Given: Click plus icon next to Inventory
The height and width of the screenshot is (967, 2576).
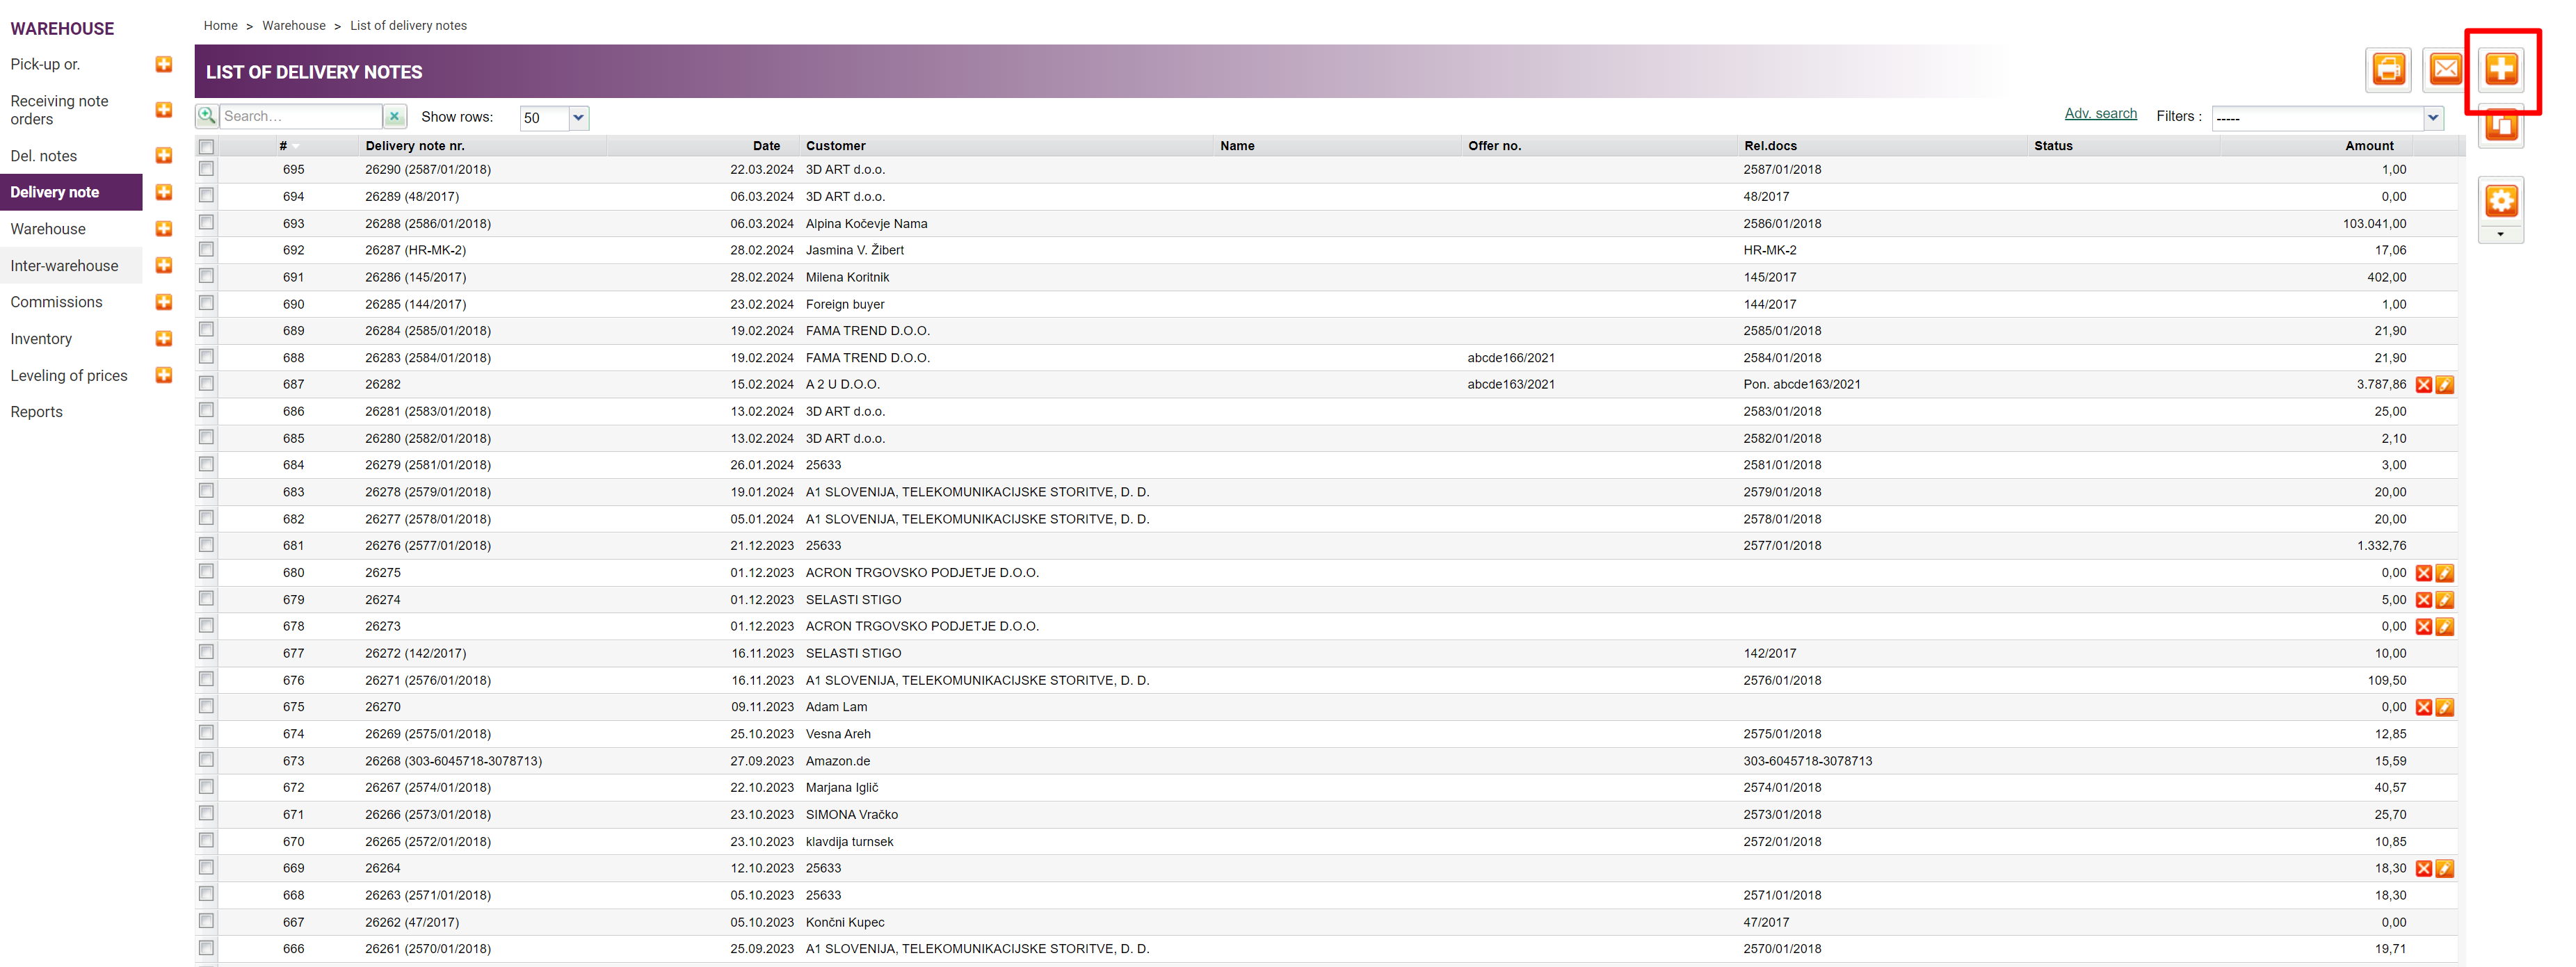Looking at the screenshot, I should 164,339.
